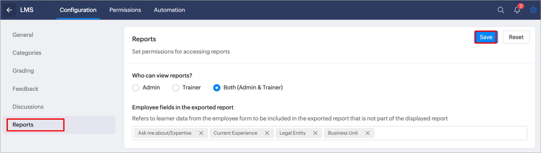Switch to the Automation tab
This screenshot has width=541, height=153.
[x=169, y=10]
